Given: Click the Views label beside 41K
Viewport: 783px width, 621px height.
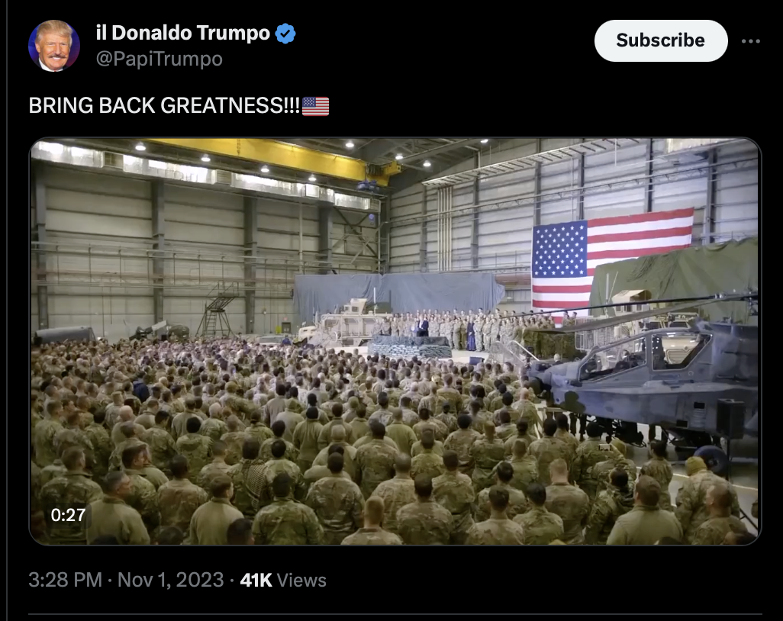Looking at the screenshot, I should tap(301, 581).
